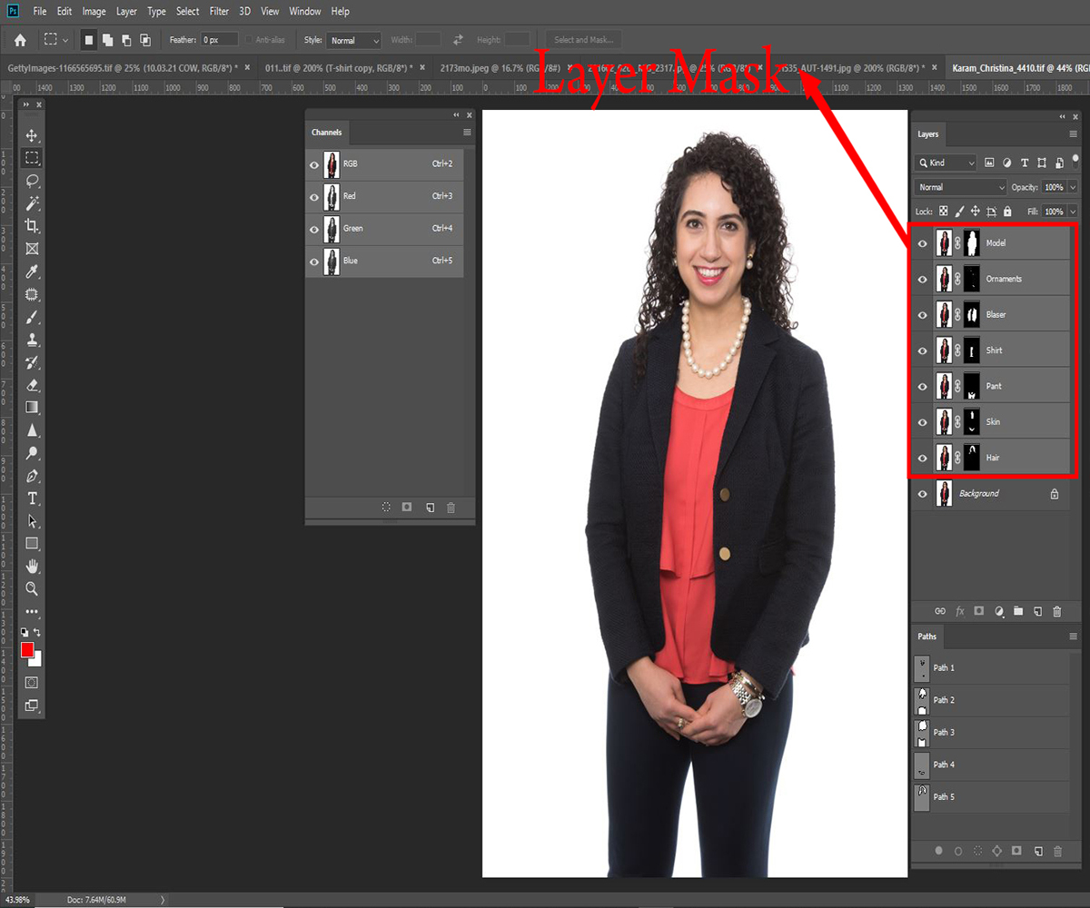Select the Move tool
Viewport: 1090px width, 908px height.
point(32,135)
